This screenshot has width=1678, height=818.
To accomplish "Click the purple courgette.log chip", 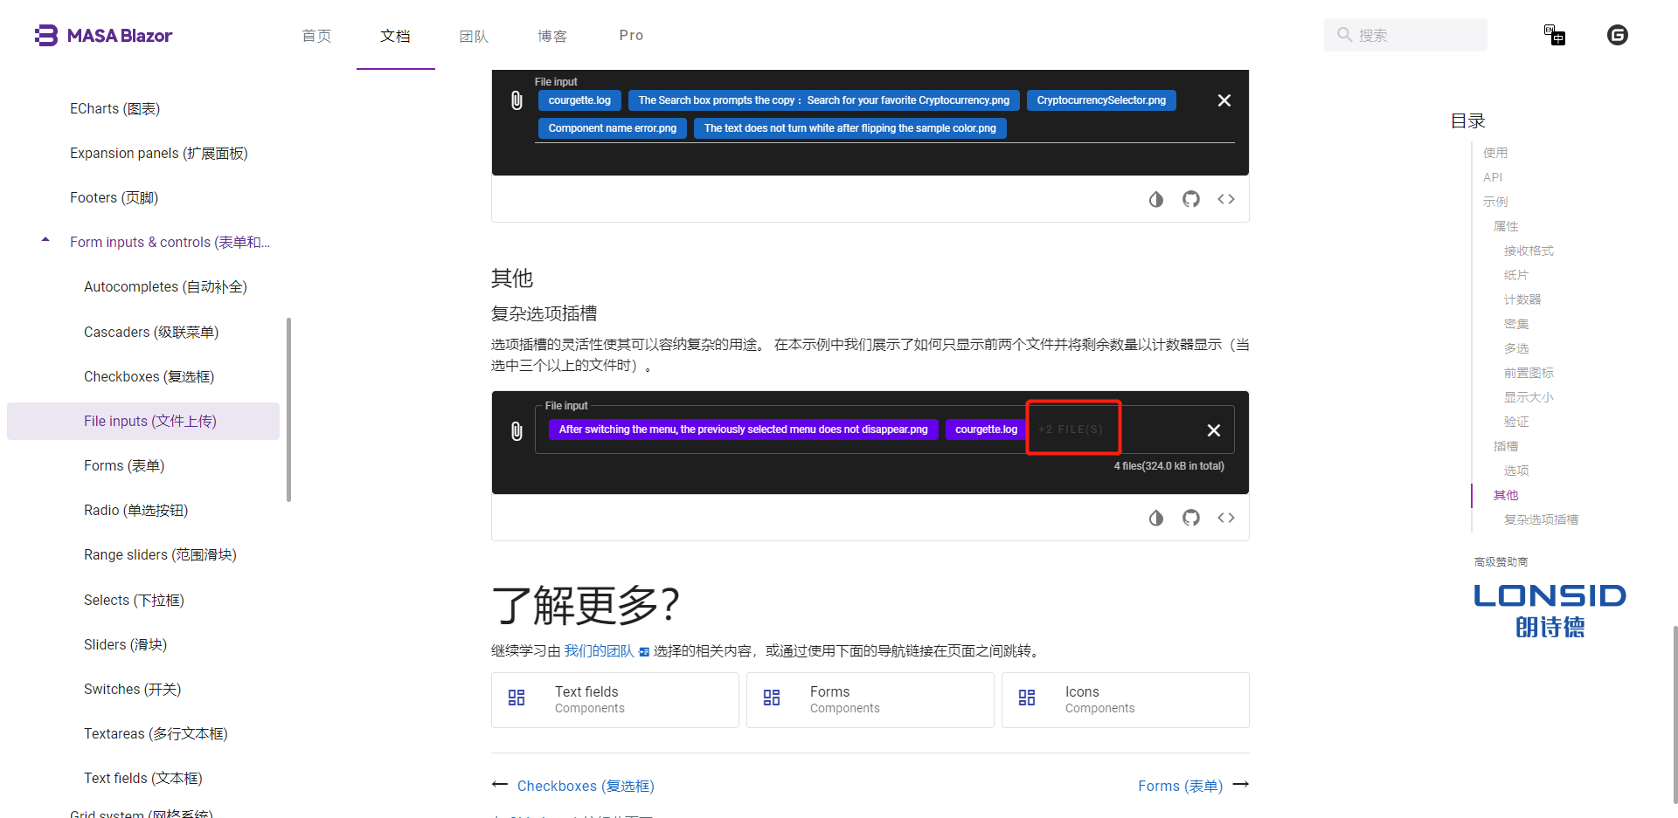I will coord(986,430).
